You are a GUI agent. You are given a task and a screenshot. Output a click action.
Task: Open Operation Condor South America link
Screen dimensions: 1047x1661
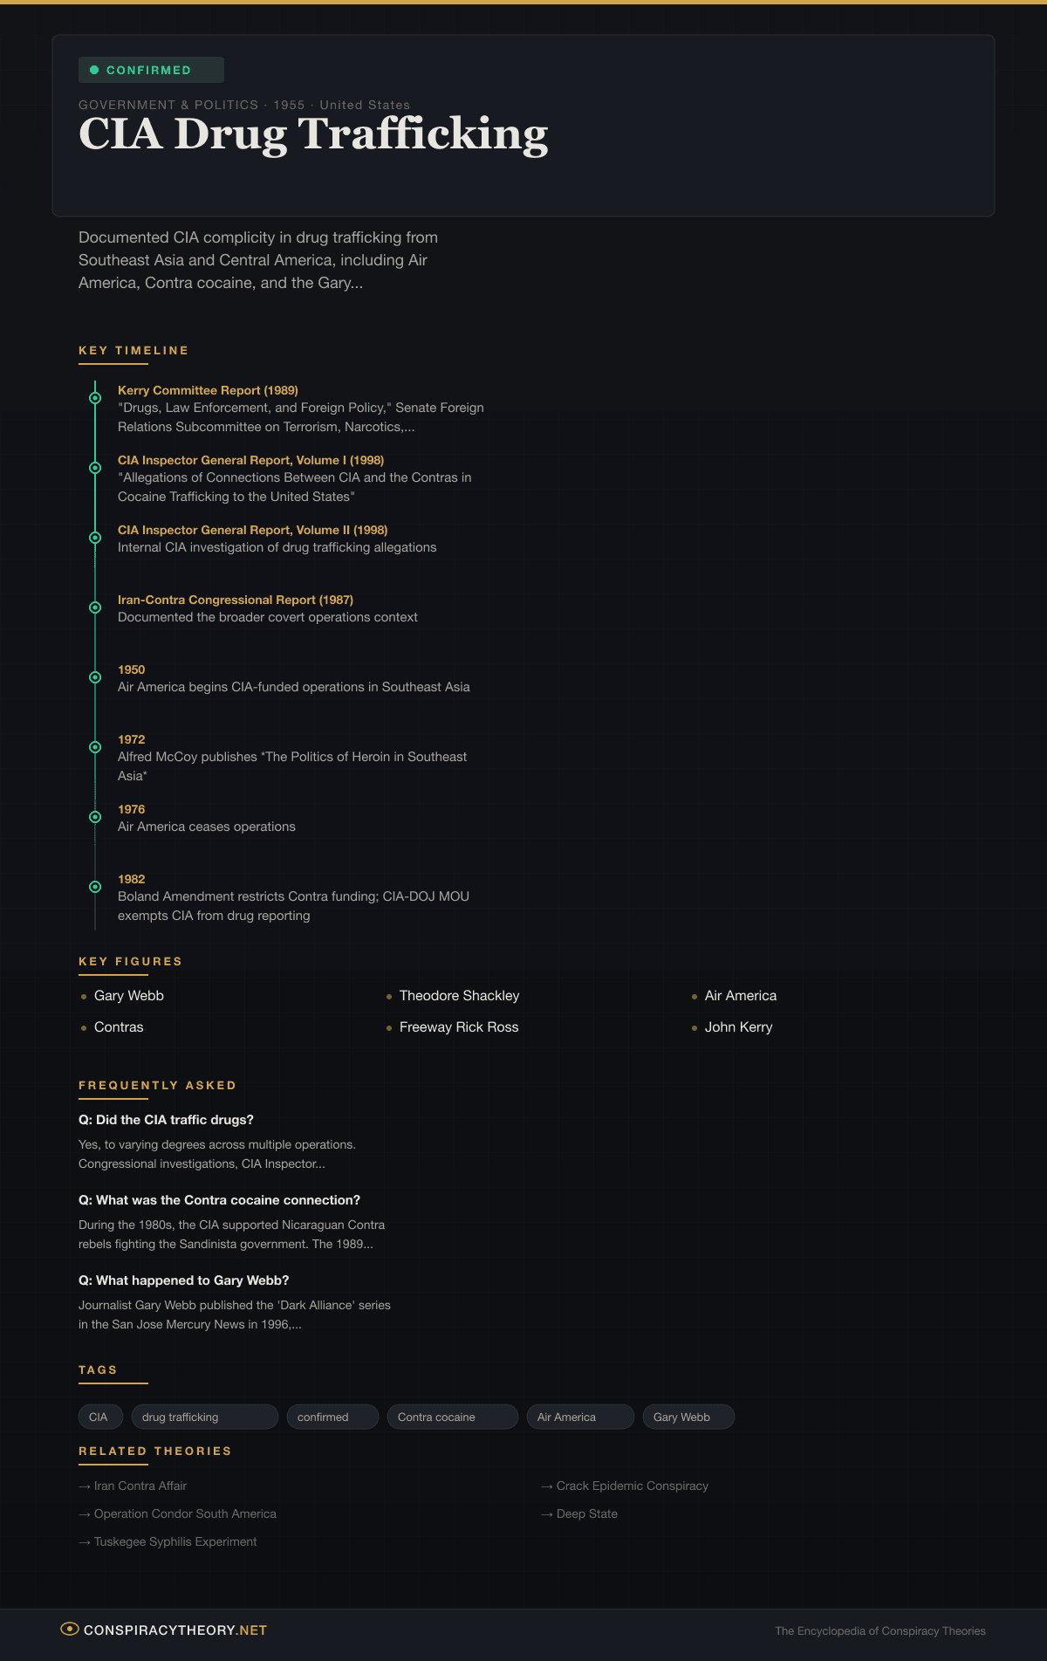click(x=185, y=1513)
